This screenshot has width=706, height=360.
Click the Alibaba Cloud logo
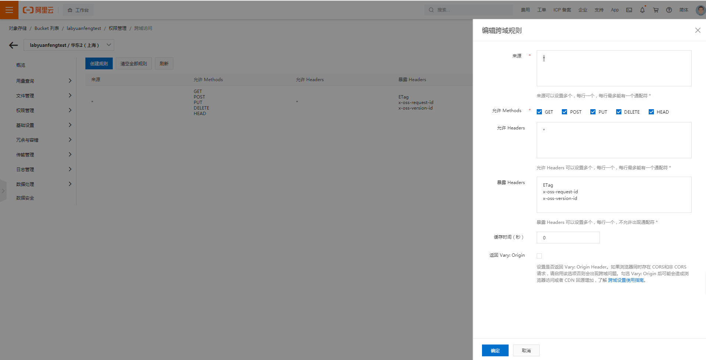click(x=38, y=10)
